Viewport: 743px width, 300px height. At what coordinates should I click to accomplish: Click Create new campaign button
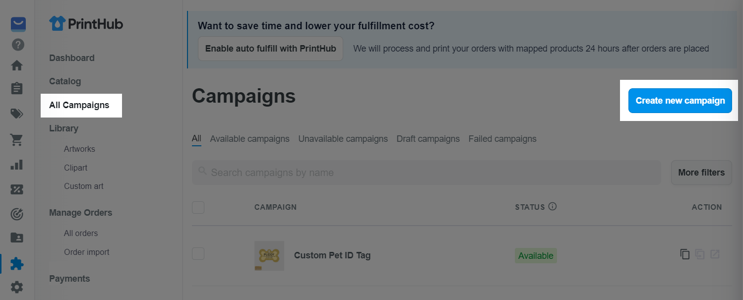tap(680, 101)
